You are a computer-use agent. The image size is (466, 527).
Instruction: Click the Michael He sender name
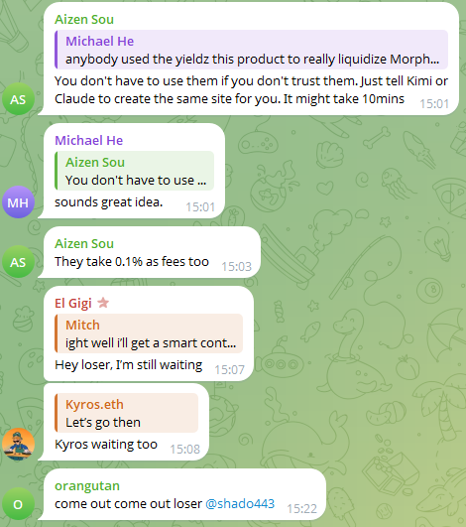click(89, 140)
